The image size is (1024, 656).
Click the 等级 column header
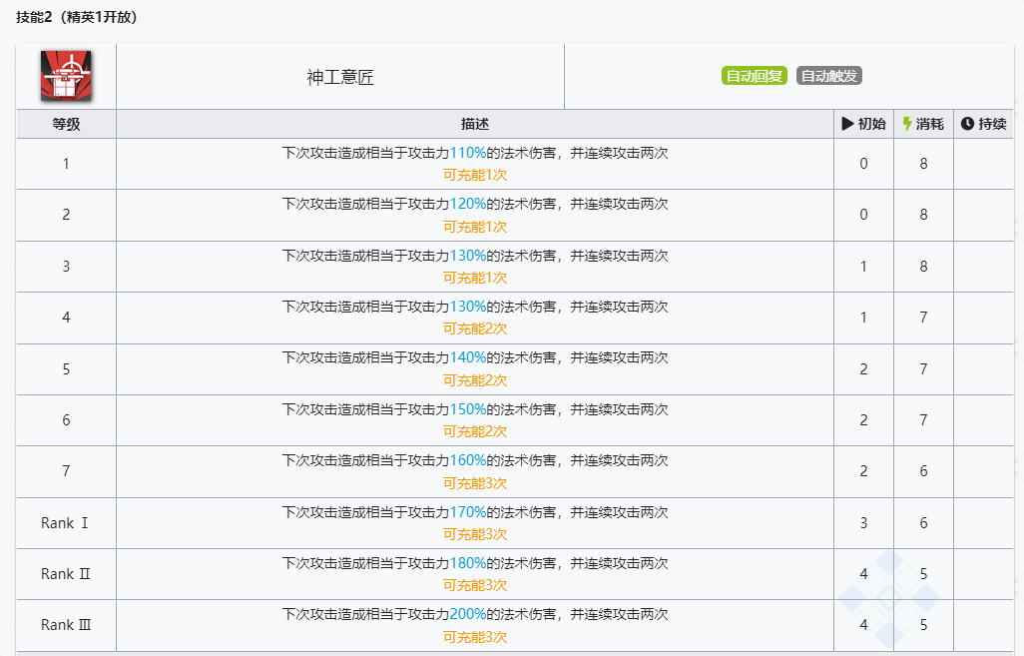point(66,124)
